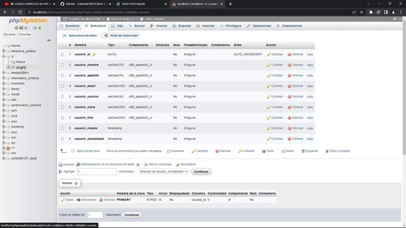This screenshot has height=228, width=406.
Task: Bookmark page with browser star icon
Action: pos(362,12)
